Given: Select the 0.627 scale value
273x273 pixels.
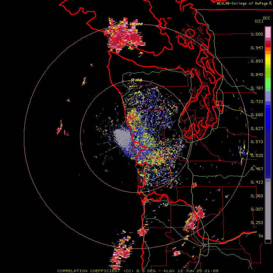Looking at the screenshot, I should (x=257, y=129).
